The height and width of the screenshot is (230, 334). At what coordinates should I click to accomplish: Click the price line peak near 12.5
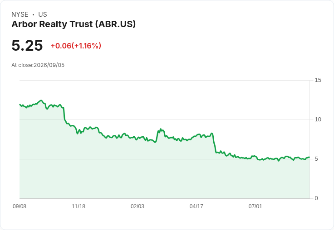[41, 101]
